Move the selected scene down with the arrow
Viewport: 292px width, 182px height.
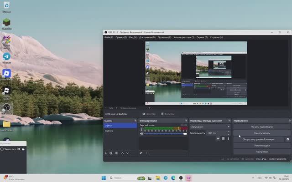(x=127, y=153)
